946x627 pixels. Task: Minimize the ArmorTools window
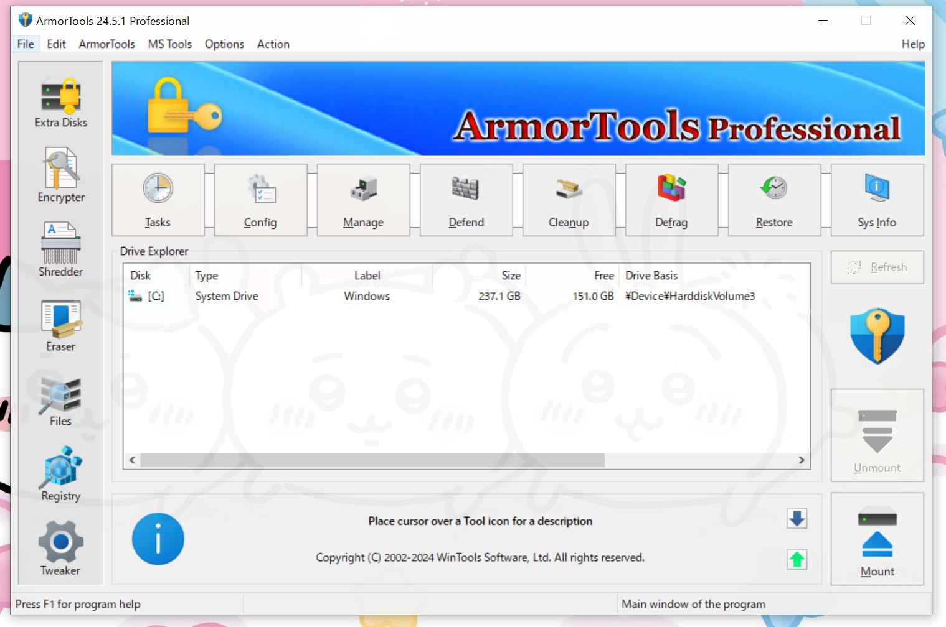(x=823, y=21)
